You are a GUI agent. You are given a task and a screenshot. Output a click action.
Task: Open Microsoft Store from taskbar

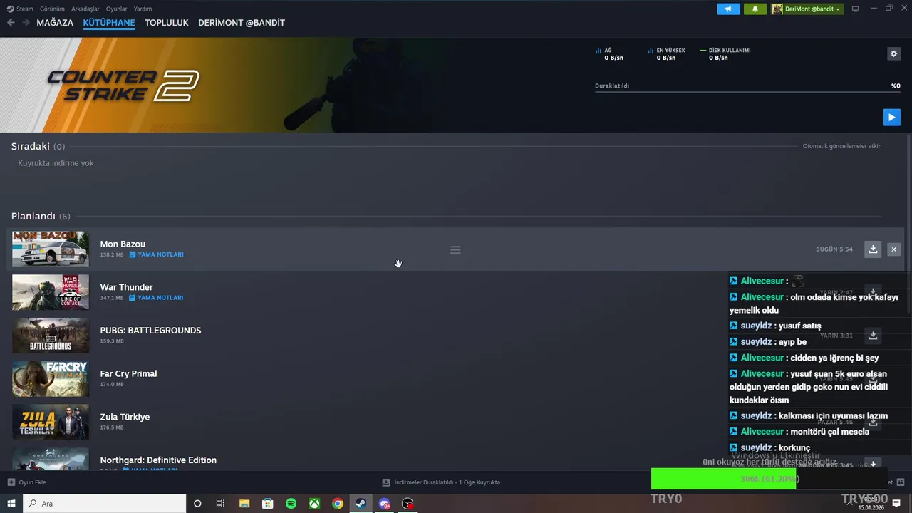tap(268, 504)
